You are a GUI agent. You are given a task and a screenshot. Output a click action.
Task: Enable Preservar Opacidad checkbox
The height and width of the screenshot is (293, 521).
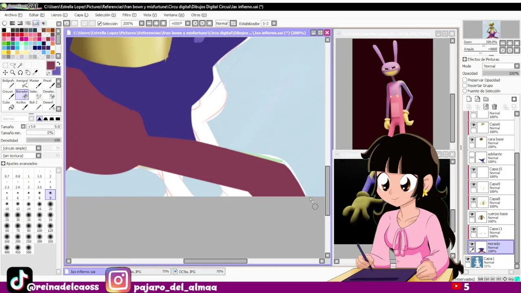(x=465, y=80)
